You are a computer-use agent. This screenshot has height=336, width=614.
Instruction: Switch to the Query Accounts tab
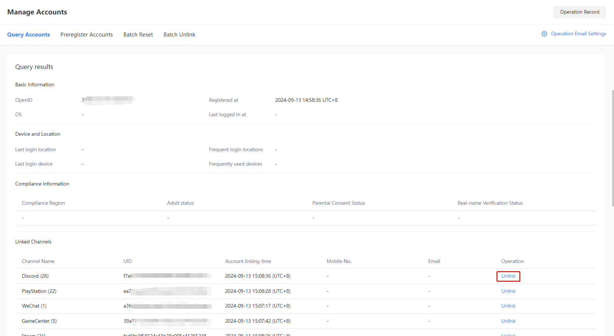pyautogui.click(x=28, y=35)
